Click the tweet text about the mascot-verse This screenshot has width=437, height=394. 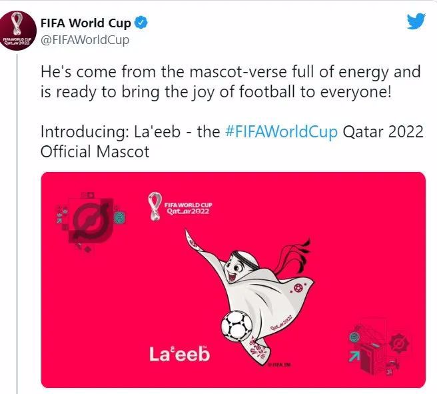point(230,82)
